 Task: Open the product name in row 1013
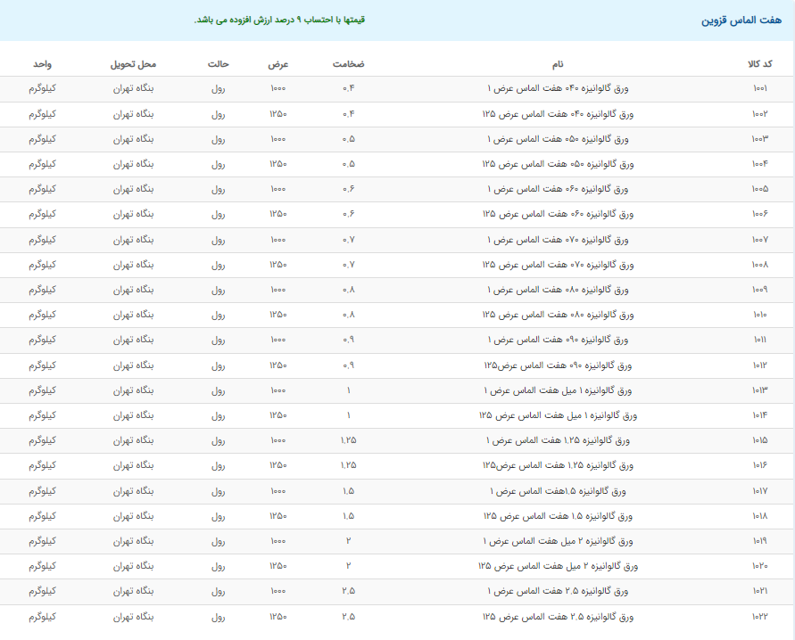click(x=558, y=390)
